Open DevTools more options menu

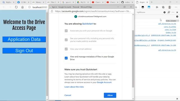tap(173, 12)
